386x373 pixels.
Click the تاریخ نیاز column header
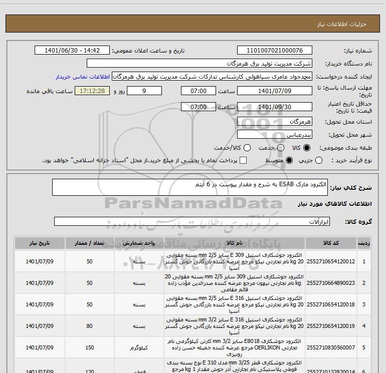tap(40, 243)
